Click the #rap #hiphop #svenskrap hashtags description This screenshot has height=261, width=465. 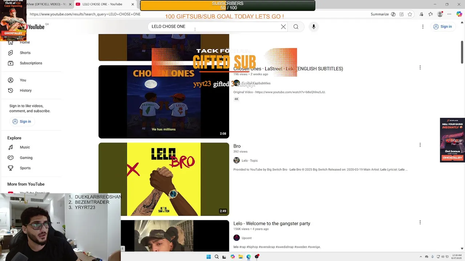[x=277, y=247]
